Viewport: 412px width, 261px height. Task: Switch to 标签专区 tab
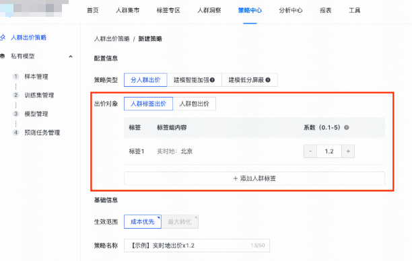[168, 10]
